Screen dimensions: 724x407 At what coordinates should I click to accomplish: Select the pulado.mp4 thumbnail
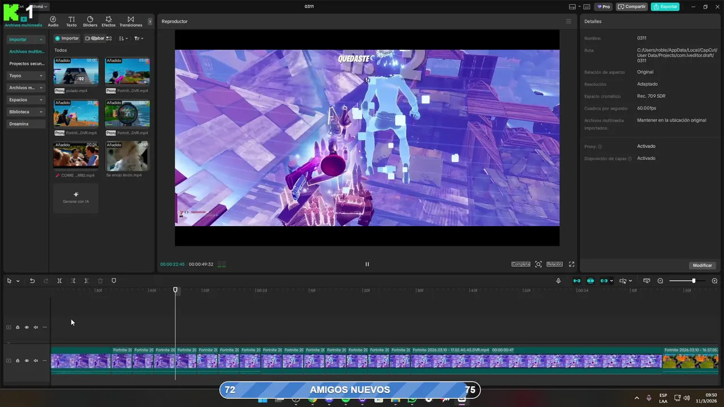pyautogui.click(x=76, y=72)
